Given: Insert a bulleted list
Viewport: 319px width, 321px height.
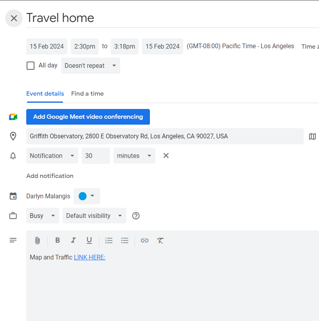Looking at the screenshot, I should [x=125, y=240].
